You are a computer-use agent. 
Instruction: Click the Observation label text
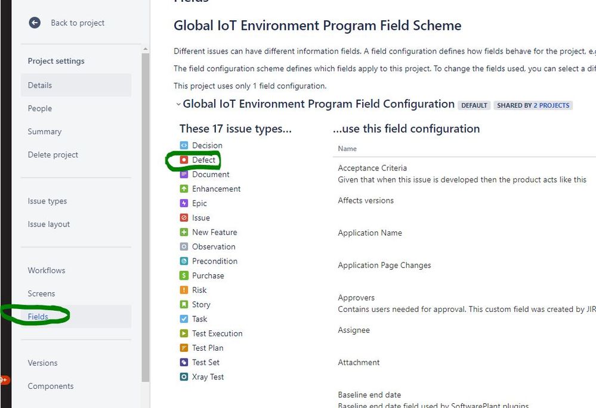coord(214,246)
